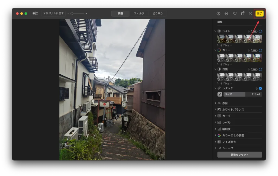
Task: Switch to the フィルタ tab
Action: coord(139,13)
